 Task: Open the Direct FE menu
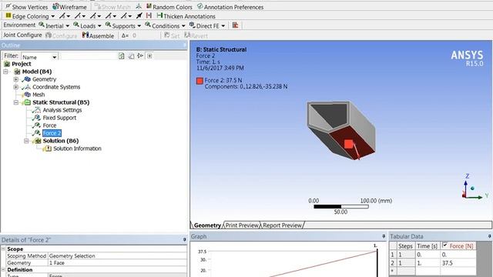207,25
